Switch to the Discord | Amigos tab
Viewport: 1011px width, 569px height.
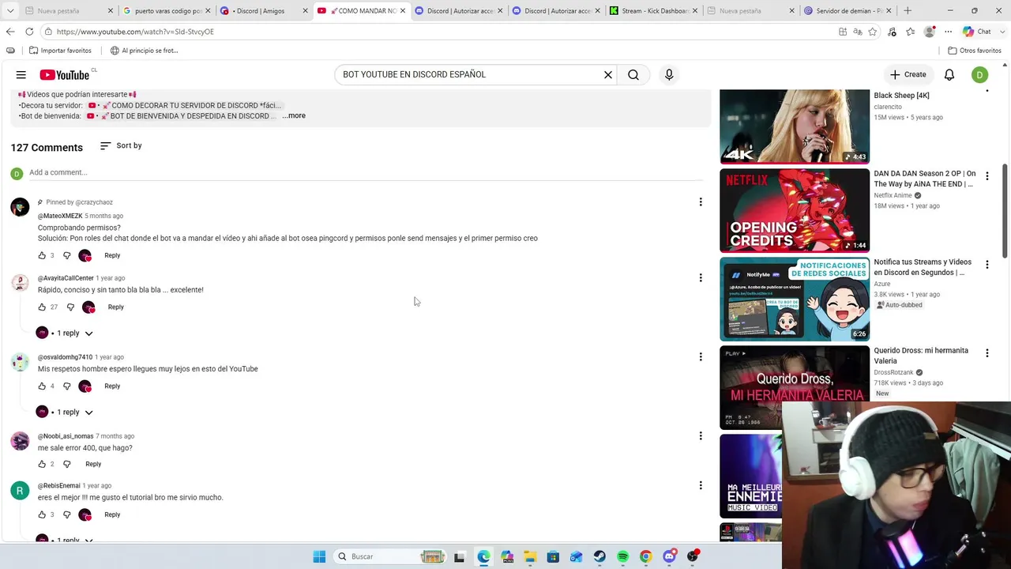261,11
